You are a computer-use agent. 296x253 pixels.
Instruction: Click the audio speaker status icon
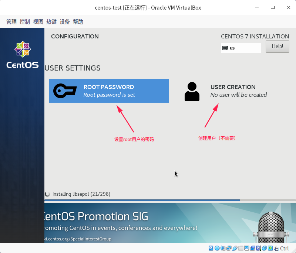[x=223, y=248]
